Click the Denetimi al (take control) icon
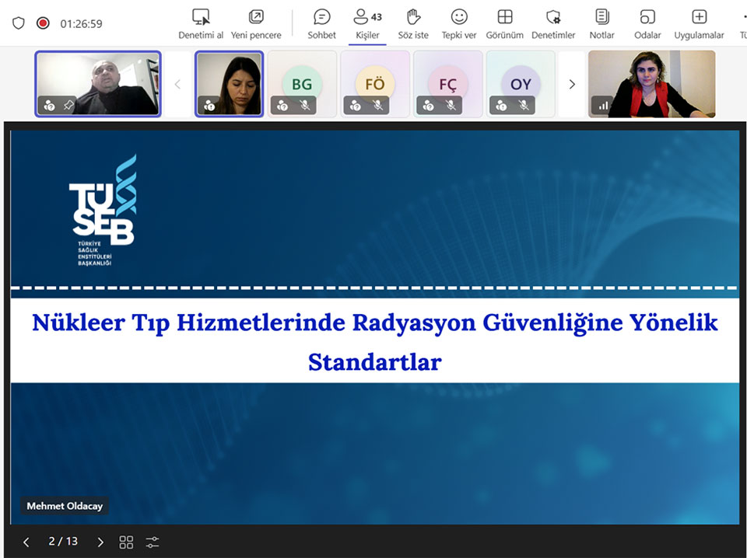 [201, 18]
